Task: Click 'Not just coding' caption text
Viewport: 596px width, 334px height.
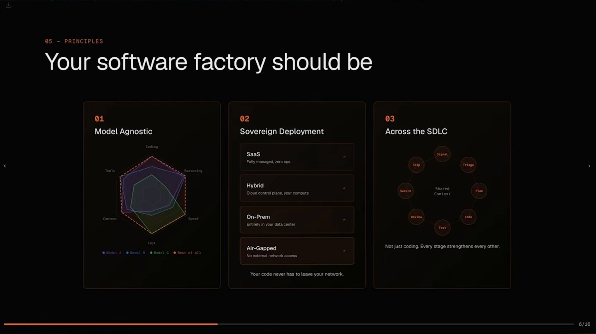Action: (x=442, y=246)
